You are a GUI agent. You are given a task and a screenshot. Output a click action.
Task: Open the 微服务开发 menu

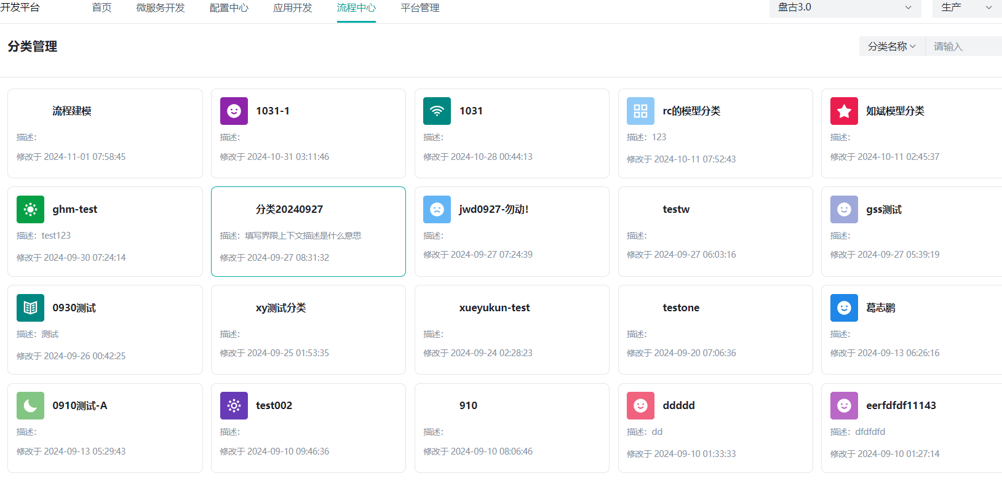(161, 8)
